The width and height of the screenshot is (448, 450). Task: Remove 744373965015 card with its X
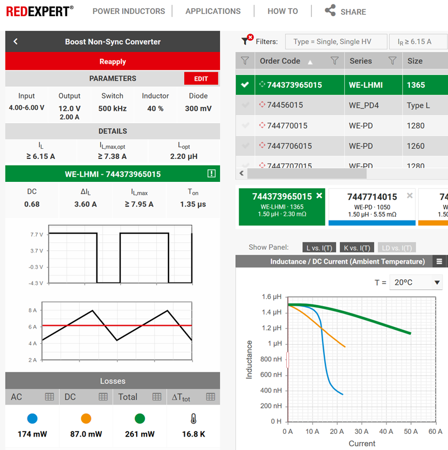tap(319, 195)
